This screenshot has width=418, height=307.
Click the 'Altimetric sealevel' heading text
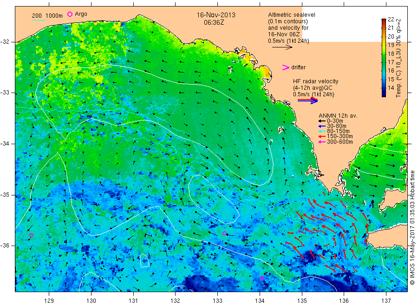pos(292,15)
